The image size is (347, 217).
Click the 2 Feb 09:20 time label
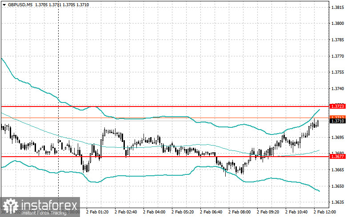[268, 212]
